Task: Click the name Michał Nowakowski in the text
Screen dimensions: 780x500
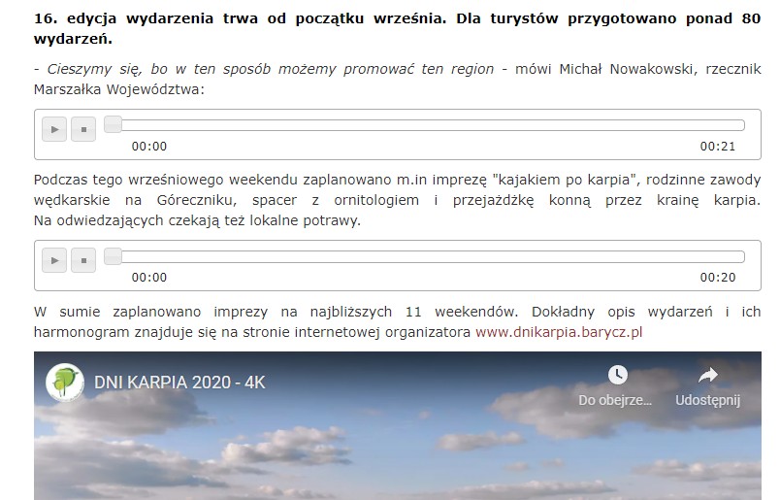Action: point(626,69)
